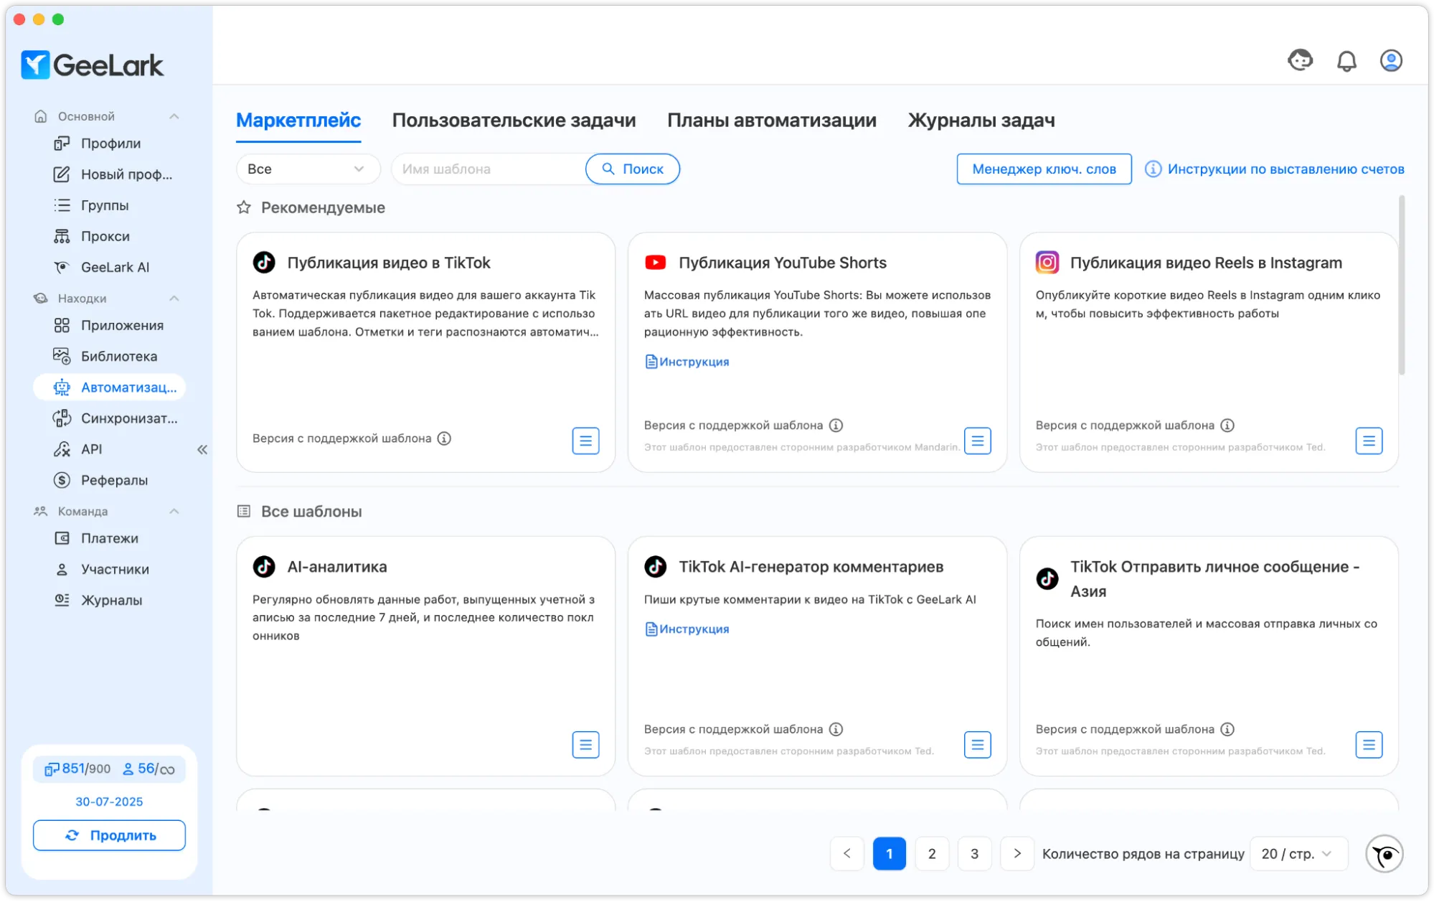This screenshot has width=1434, height=902.
Task: Click the support assistant face icon
Action: click(1300, 60)
